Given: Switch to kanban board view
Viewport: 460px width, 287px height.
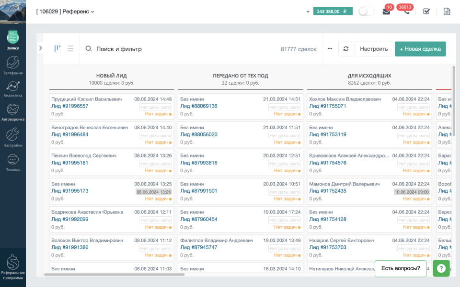Looking at the screenshot, I should pyautogui.click(x=57, y=48).
